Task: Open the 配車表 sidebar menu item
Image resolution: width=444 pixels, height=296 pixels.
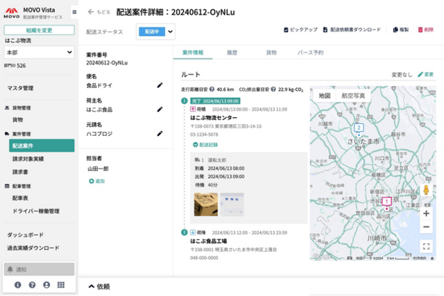Action: 20,198
